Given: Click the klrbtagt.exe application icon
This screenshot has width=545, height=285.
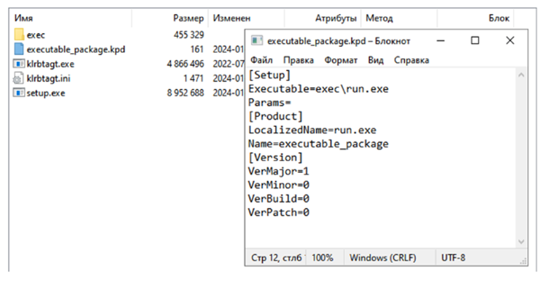Looking at the screenshot, I should pos(18,64).
